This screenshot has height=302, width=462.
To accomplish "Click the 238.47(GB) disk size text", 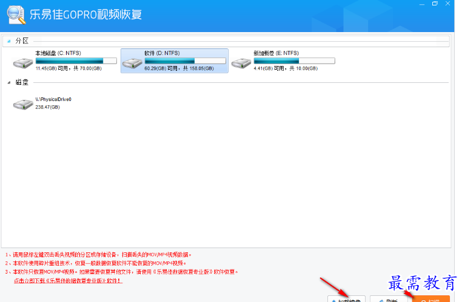I will [47, 107].
